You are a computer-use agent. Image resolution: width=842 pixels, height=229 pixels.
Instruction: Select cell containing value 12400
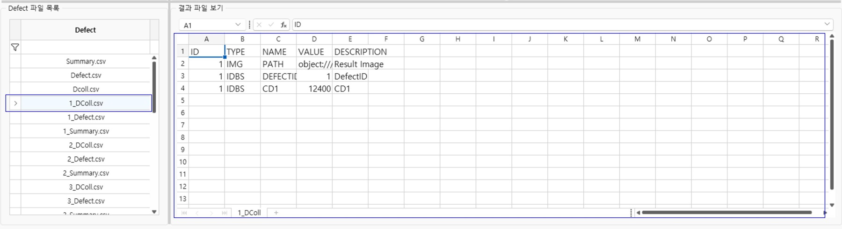click(314, 89)
